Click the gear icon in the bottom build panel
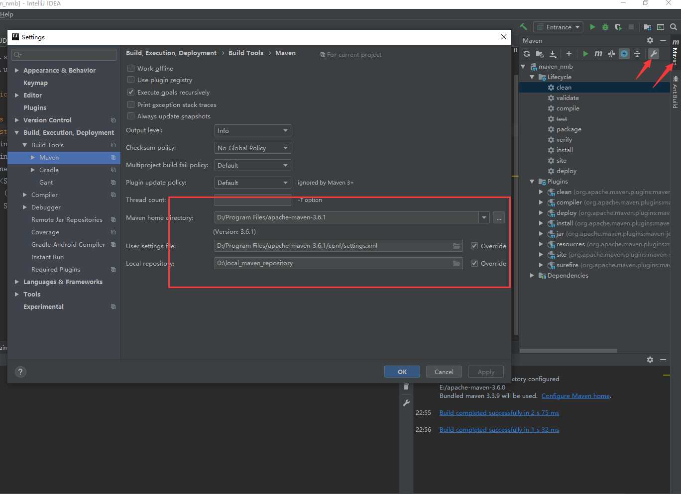Image resolution: width=681 pixels, height=494 pixels. (650, 359)
